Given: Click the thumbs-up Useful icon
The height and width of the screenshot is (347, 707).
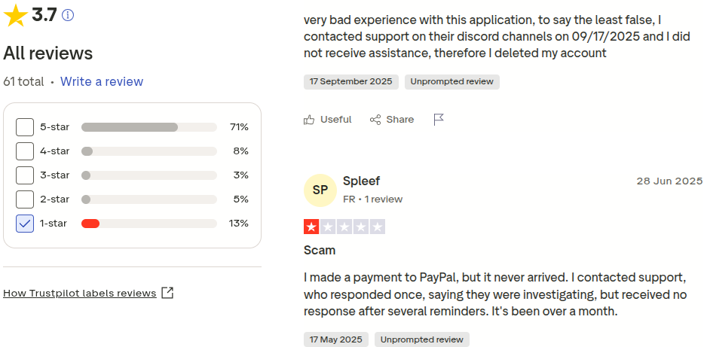Looking at the screenshot, I should [x=309, y=120].
